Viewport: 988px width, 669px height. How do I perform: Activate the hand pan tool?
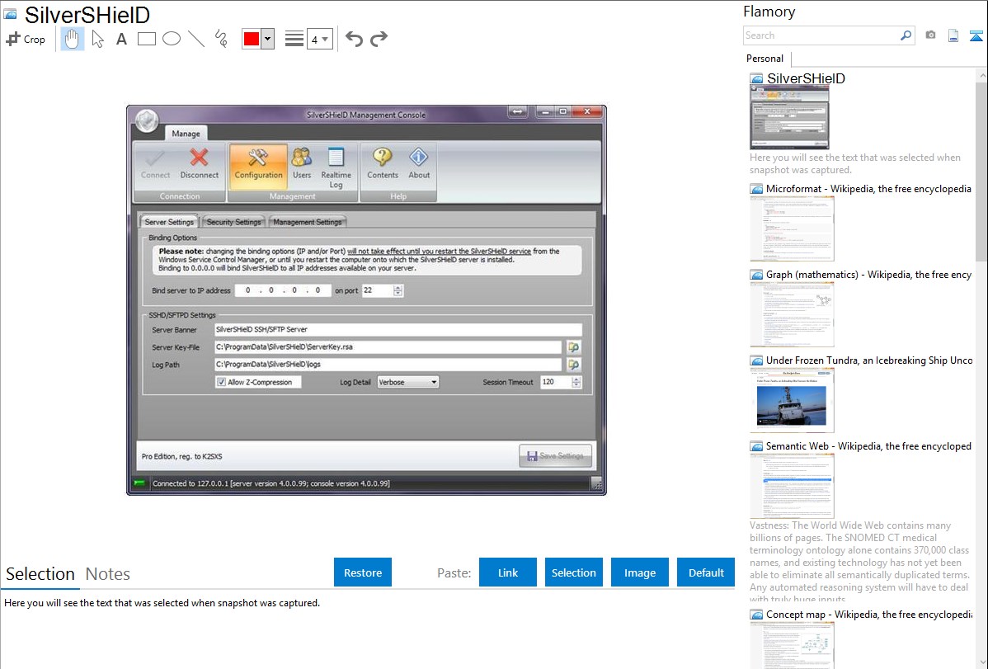tap(72, 39)
